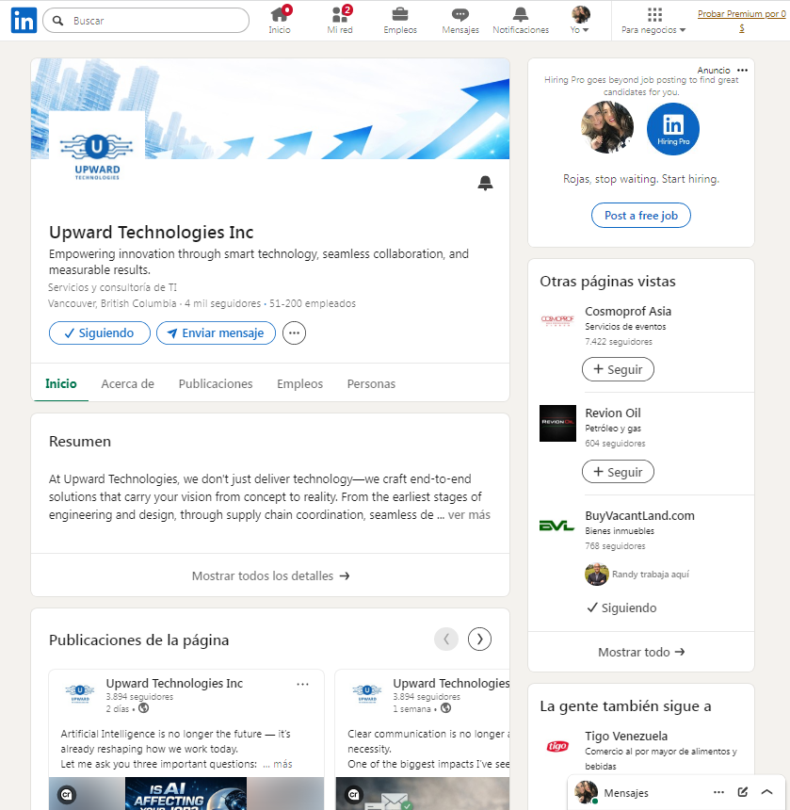Open BuyVacantLand.com BVL logo
Screen dimensions: 790x810
point(557,526)
